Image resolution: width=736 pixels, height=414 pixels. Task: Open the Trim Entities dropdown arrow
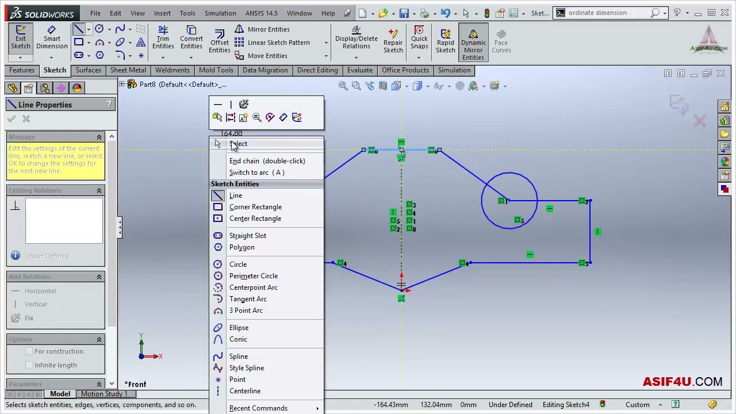point(163,57)
